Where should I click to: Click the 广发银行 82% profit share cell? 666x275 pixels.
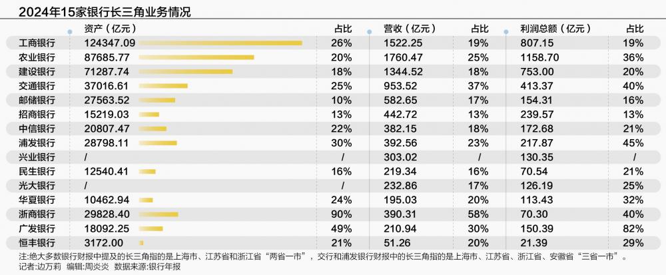[x=635, y=228]
